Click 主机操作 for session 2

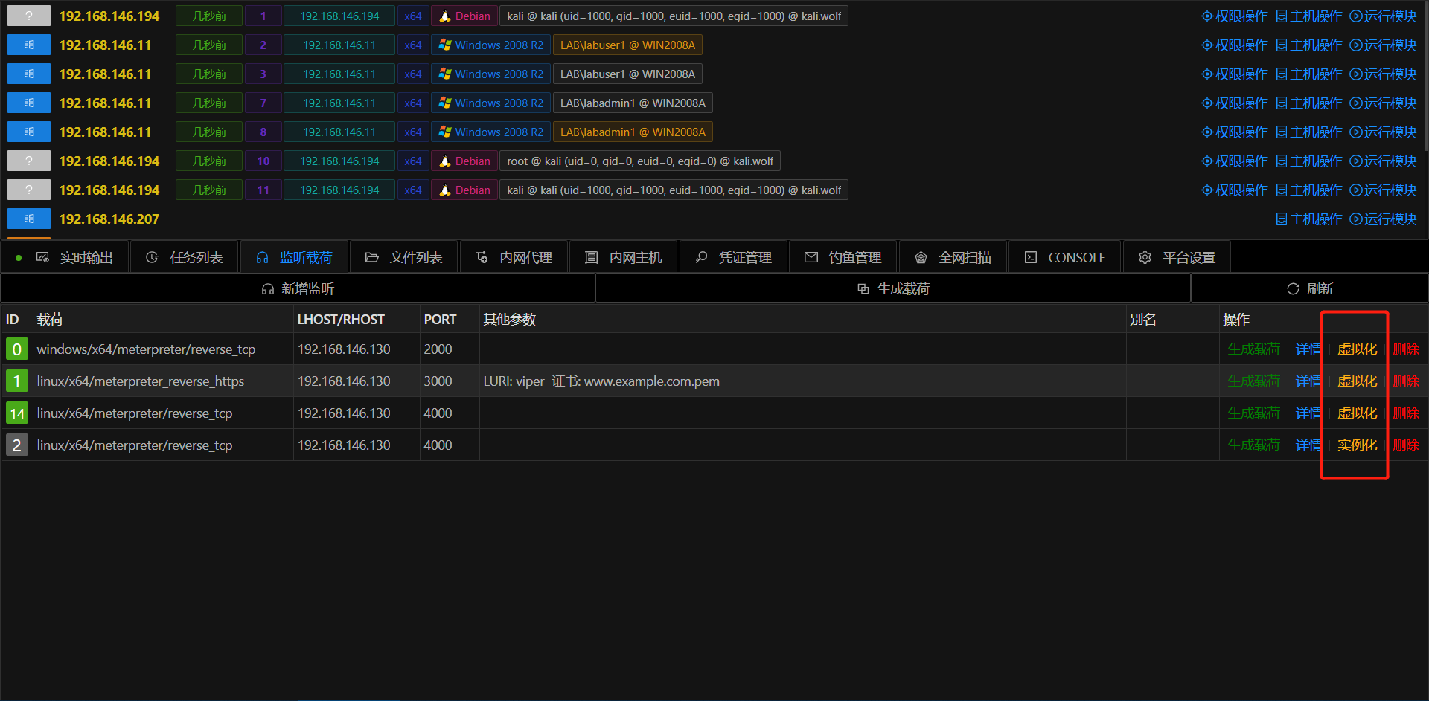[x=1308, y=45]
